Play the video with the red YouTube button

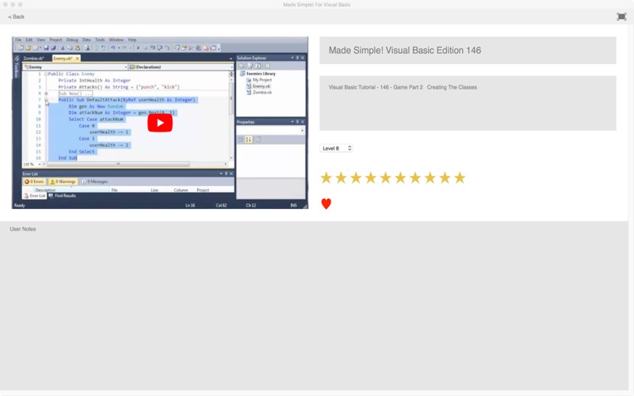coord(160,123)
